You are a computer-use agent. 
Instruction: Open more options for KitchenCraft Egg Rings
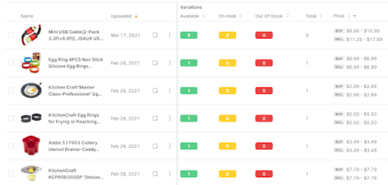pos(169,119)
